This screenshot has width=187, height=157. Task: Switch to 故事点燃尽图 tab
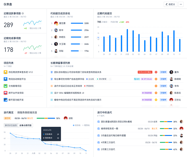26,125
